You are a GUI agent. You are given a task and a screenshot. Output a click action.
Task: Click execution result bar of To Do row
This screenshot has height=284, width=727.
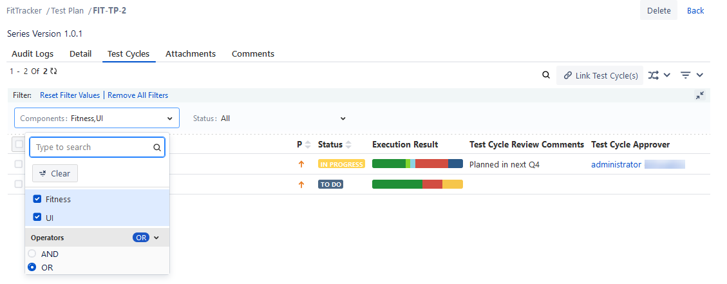[x=417, y=185]
